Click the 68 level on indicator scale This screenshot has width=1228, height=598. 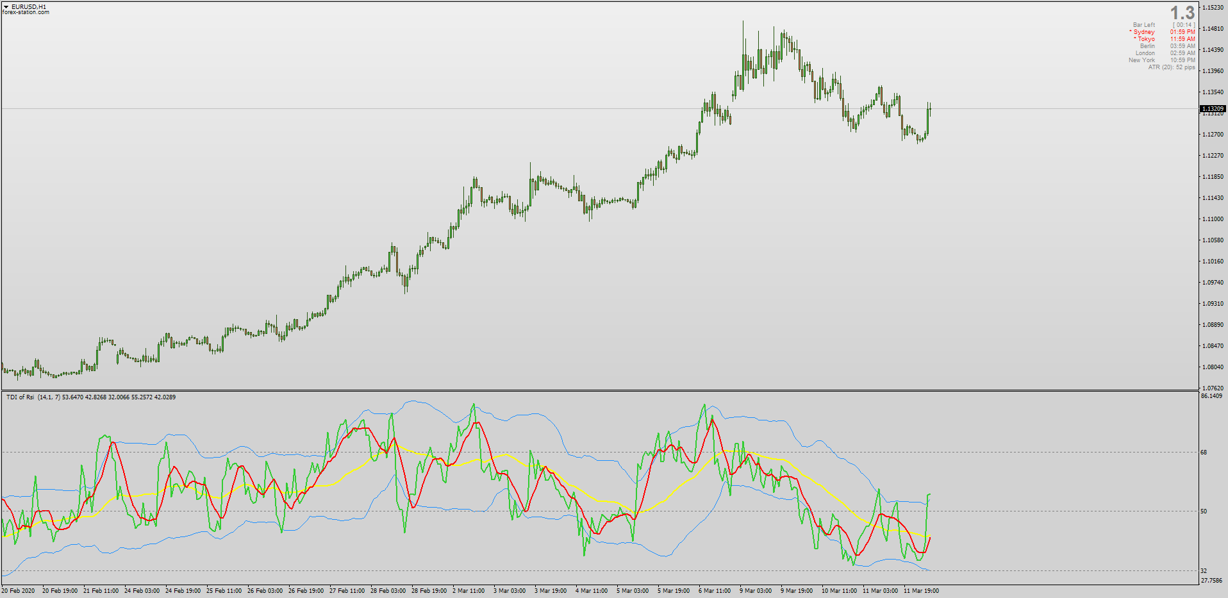click(x=1204, y=453)
